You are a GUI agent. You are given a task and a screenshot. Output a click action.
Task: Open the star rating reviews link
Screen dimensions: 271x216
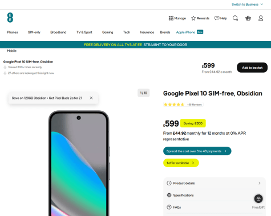[x=183, y=105]
